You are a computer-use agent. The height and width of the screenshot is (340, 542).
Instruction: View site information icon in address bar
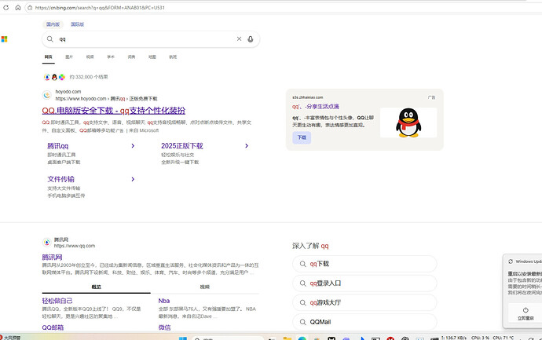pos(30,8)
